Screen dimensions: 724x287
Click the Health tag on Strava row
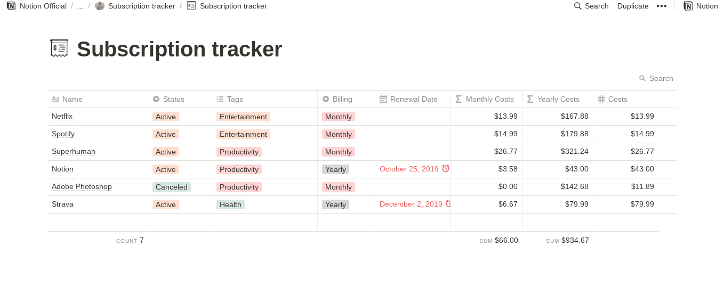tap(230, 204)
